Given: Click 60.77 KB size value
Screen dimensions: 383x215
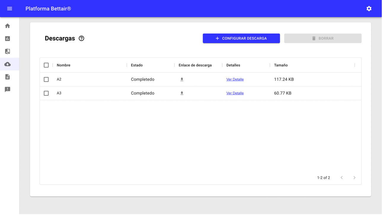Looking at the screenshot, I should pos(283,93).
